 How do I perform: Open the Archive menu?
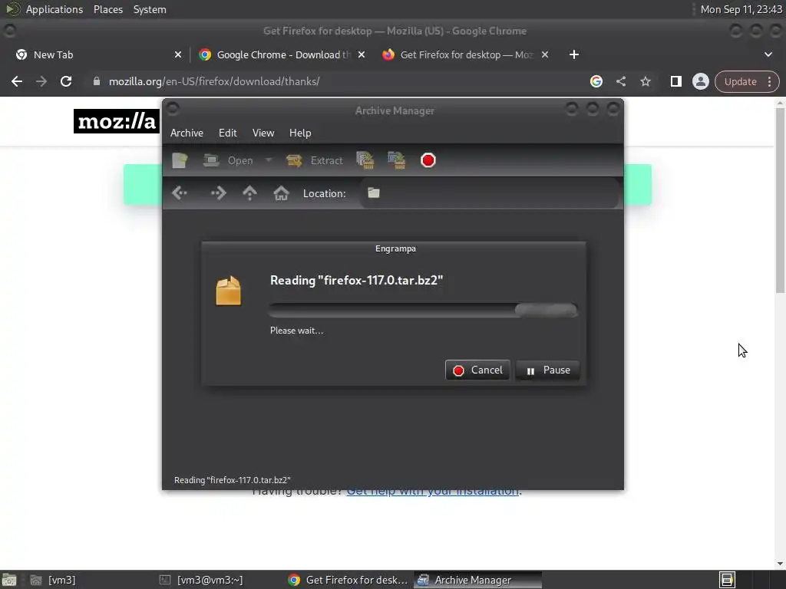coord(187,133)
